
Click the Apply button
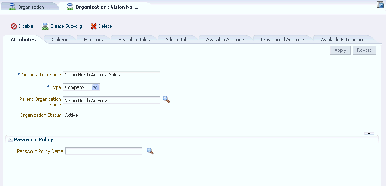[x=340, y=50]
